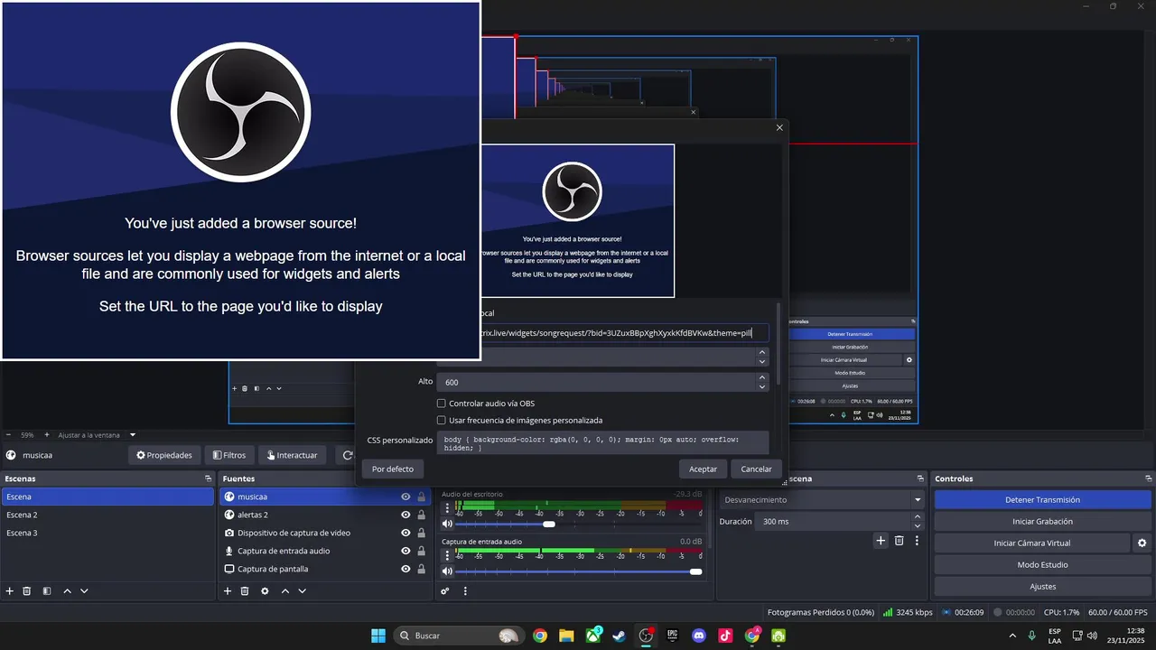
Task: Zoom out the preview with minus icon
Action: [x=8, y=434]
